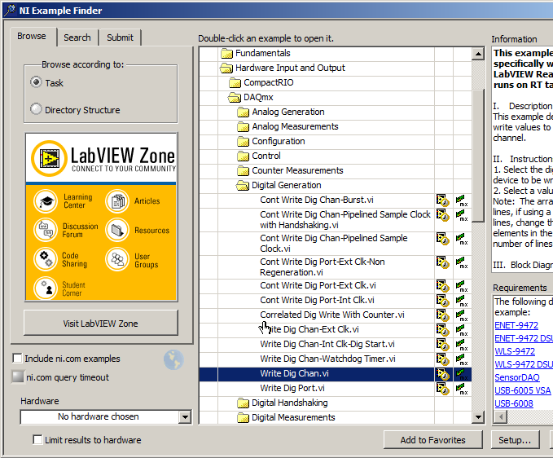Expand the Counter Measurements folder
553x458 pixels.
243,171
